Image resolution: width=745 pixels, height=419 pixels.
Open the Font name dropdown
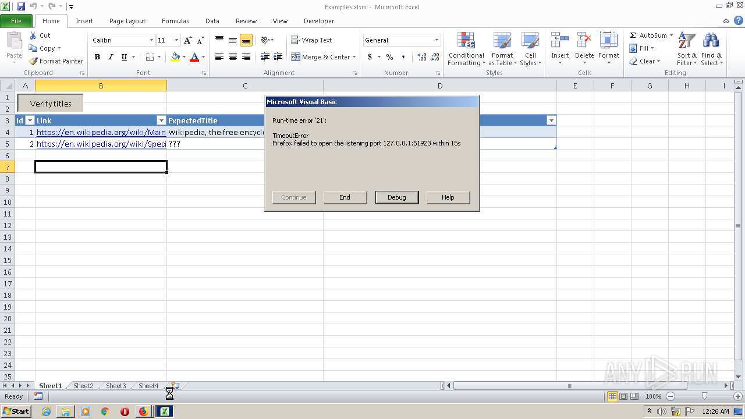(151, 40)
